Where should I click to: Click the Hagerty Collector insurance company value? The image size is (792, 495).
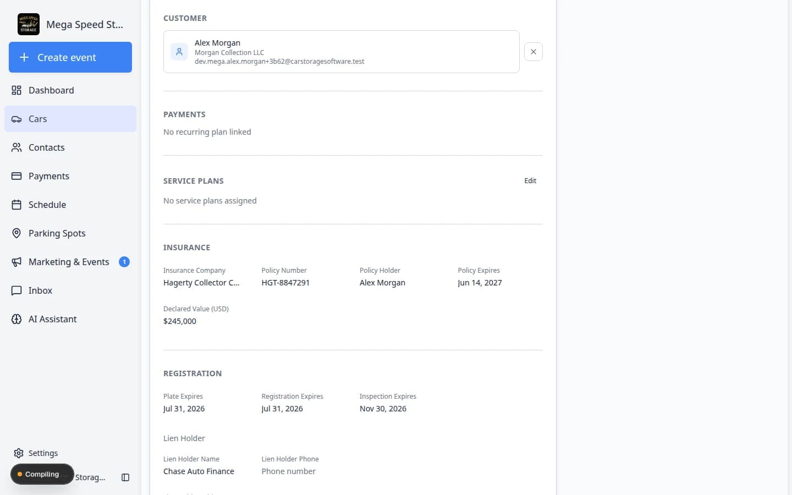pos(201,283)
